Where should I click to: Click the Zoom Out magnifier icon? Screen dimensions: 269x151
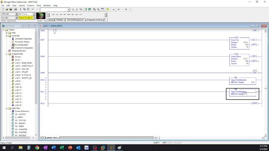pos(98,9)
